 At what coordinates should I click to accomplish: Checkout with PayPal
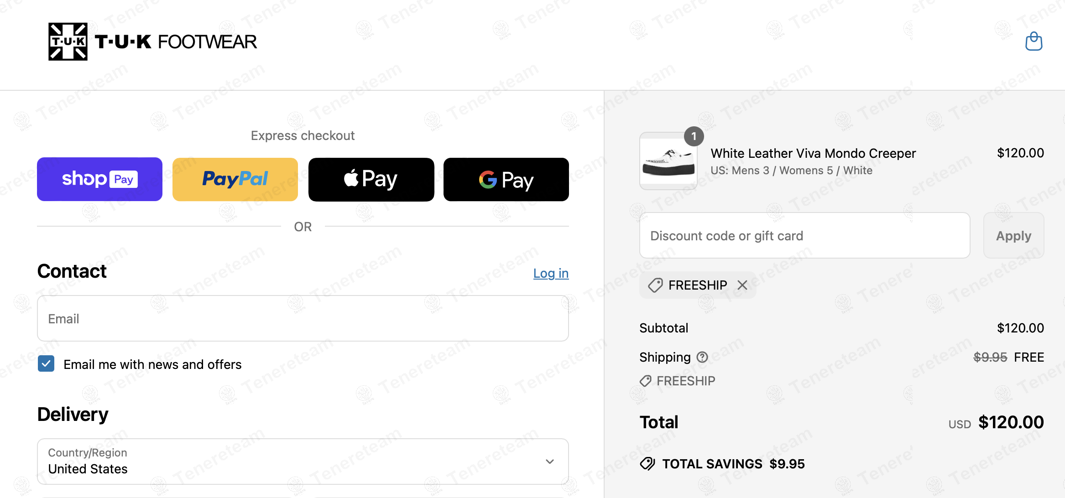235,179
